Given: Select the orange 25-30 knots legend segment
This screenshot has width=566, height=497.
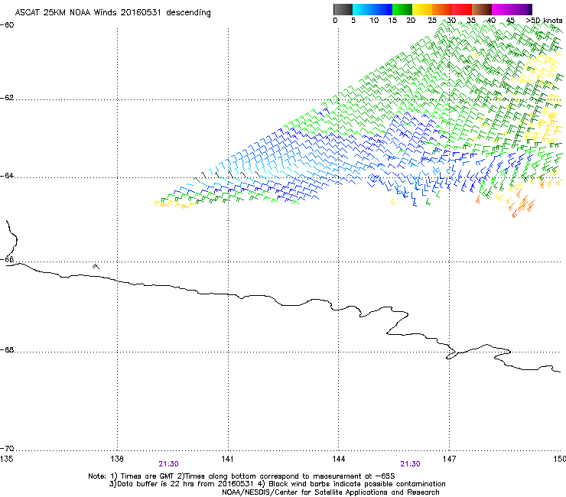Looking at the screenshot, I should pyautogui.click(x=442, y=9).
